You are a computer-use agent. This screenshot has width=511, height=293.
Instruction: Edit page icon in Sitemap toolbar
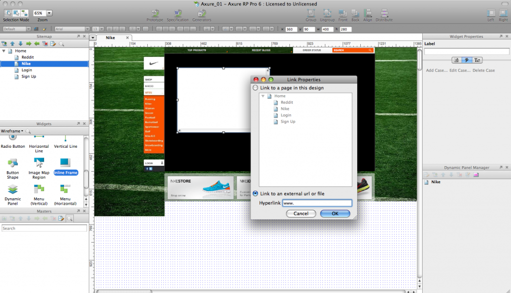click(x=53, y=43)
